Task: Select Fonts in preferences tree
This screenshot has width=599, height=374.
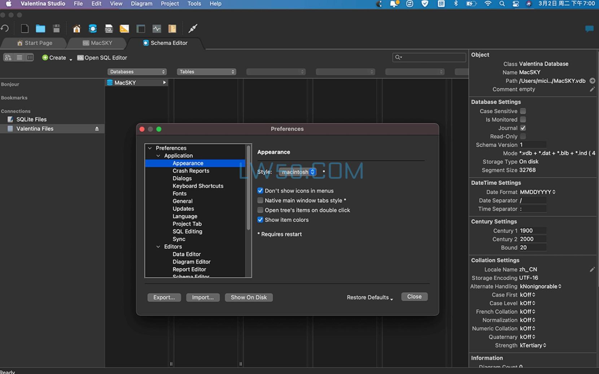Action: (179, 193)
